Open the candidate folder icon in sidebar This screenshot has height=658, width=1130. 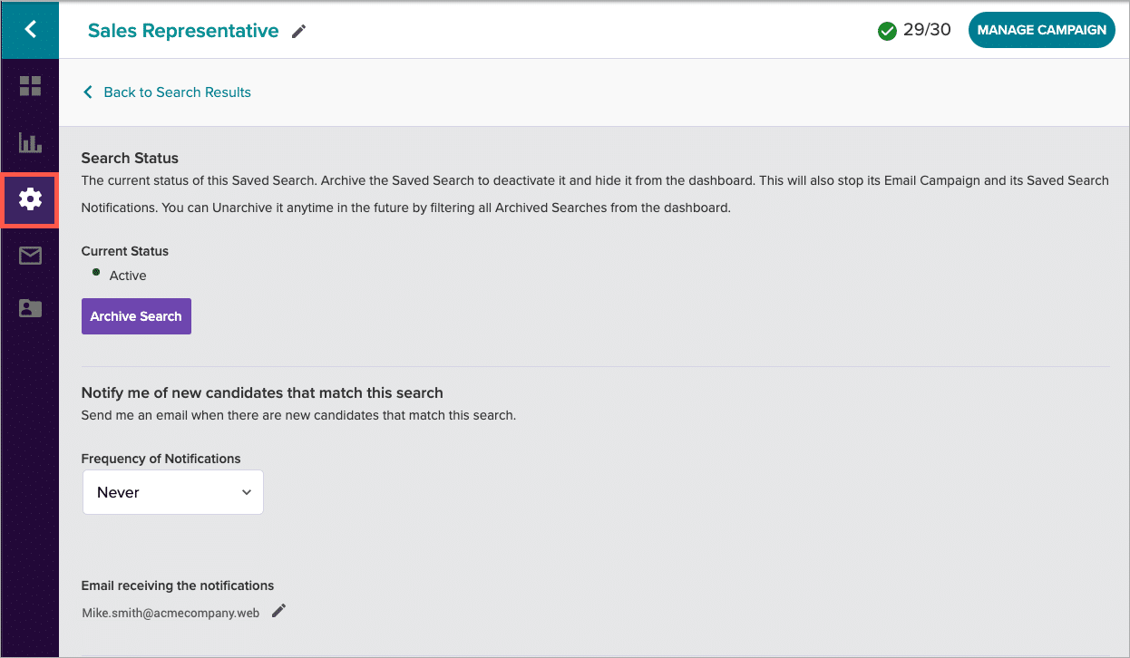[30, 309]
